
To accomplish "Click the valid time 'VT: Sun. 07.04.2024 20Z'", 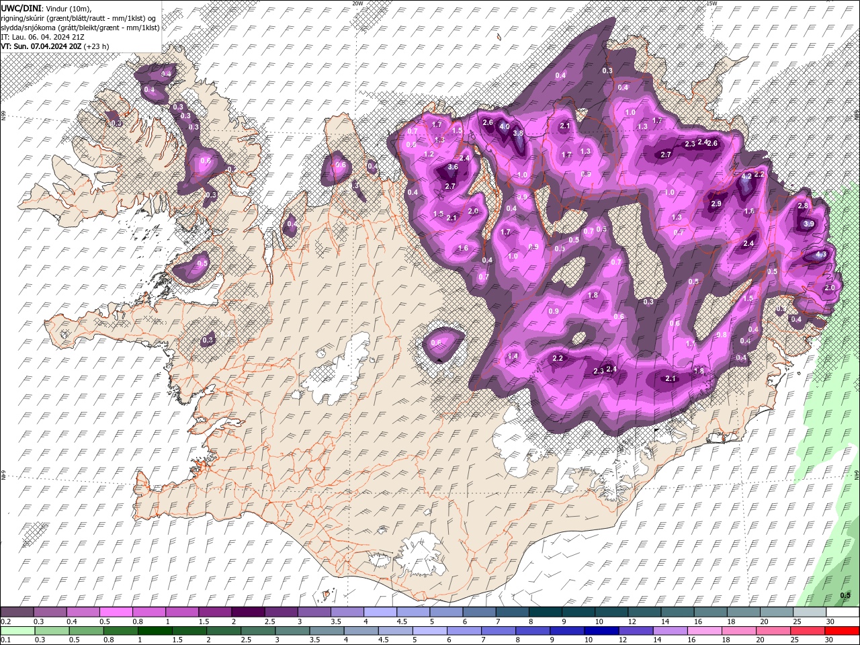I will pyautogui.click(x=42, y=46).
